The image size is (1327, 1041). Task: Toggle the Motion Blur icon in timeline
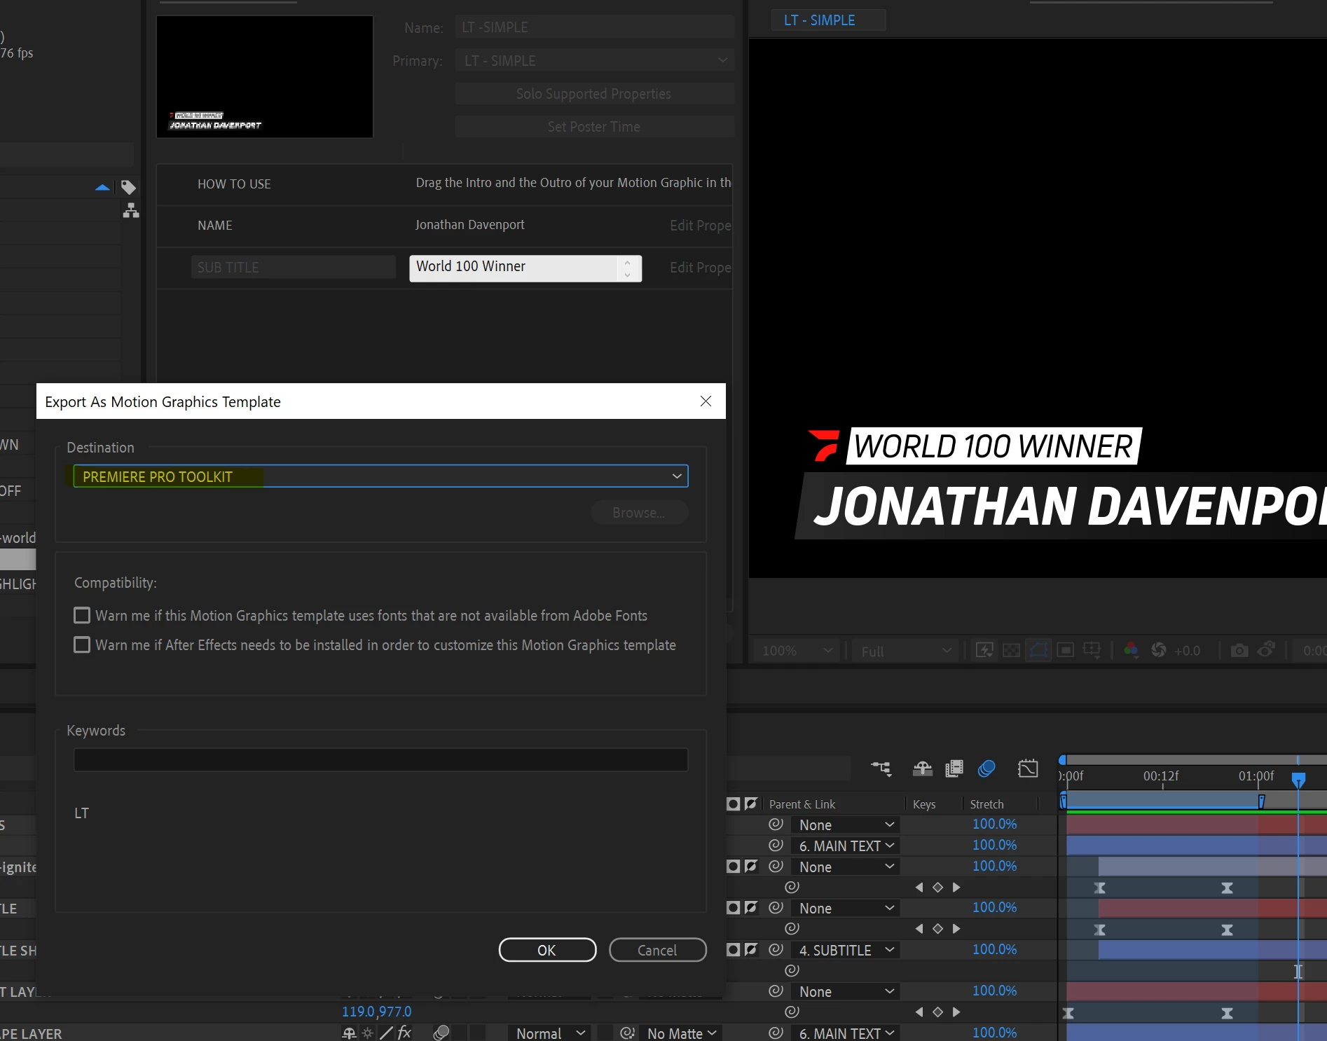point(986,768)
